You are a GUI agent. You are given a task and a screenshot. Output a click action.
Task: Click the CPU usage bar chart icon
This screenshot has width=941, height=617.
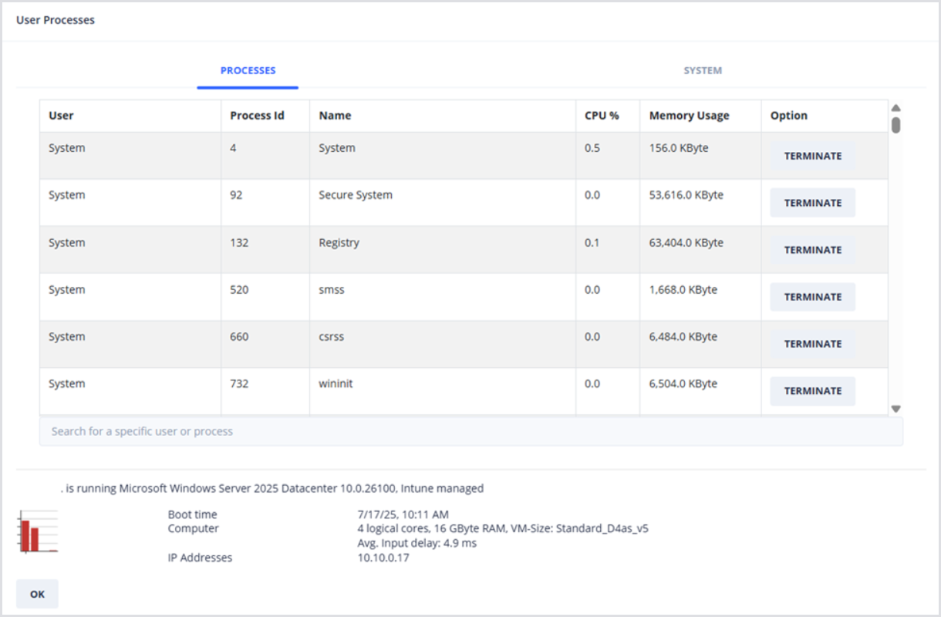39,531
